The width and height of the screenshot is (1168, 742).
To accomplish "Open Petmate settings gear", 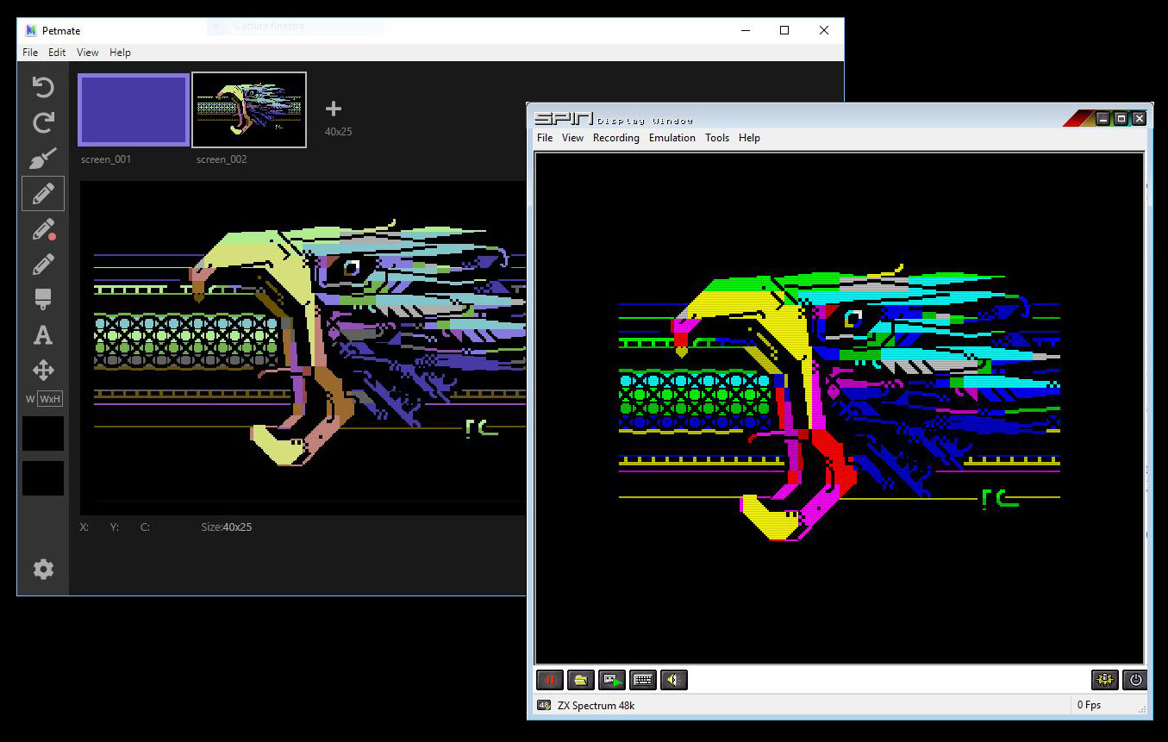I will click(43, 569).
